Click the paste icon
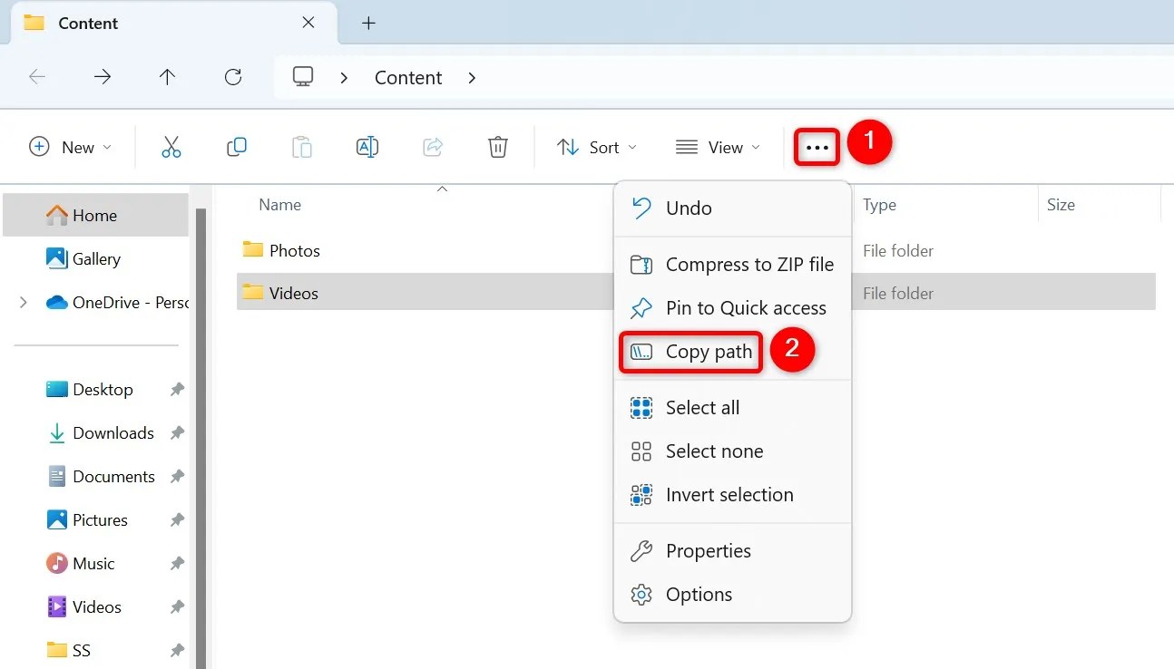 (x=302, y=146)
